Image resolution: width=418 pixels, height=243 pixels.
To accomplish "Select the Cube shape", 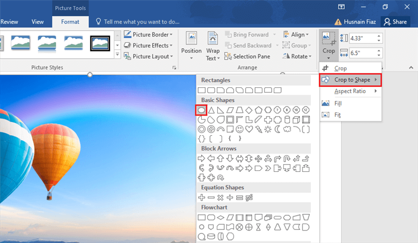I will (296, 120).
